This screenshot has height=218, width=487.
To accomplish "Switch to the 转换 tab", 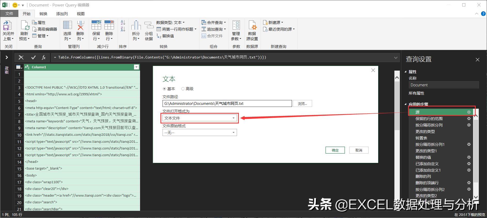I will pos(43,14).
